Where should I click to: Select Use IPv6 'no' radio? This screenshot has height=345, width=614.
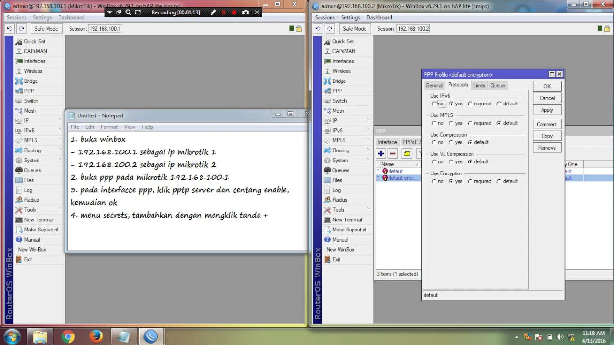[x=434, y=104]
